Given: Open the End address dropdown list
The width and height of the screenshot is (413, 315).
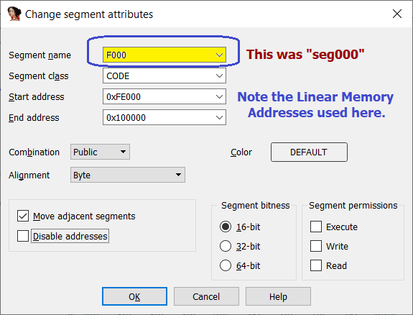Looking at the screenshot, I should 164,118.
